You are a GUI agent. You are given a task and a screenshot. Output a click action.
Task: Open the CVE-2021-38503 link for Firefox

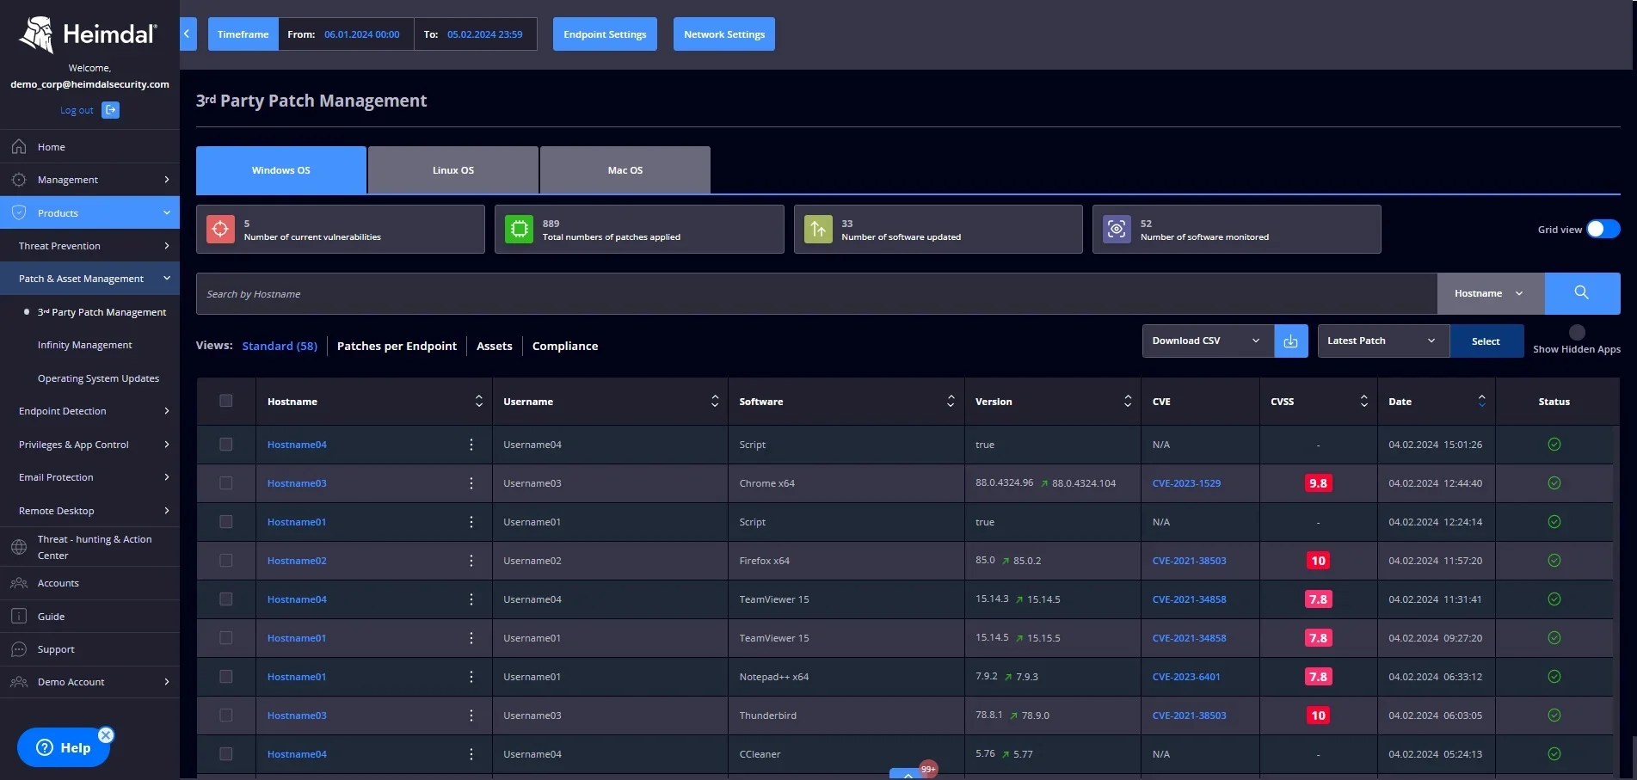(1189, 560)
